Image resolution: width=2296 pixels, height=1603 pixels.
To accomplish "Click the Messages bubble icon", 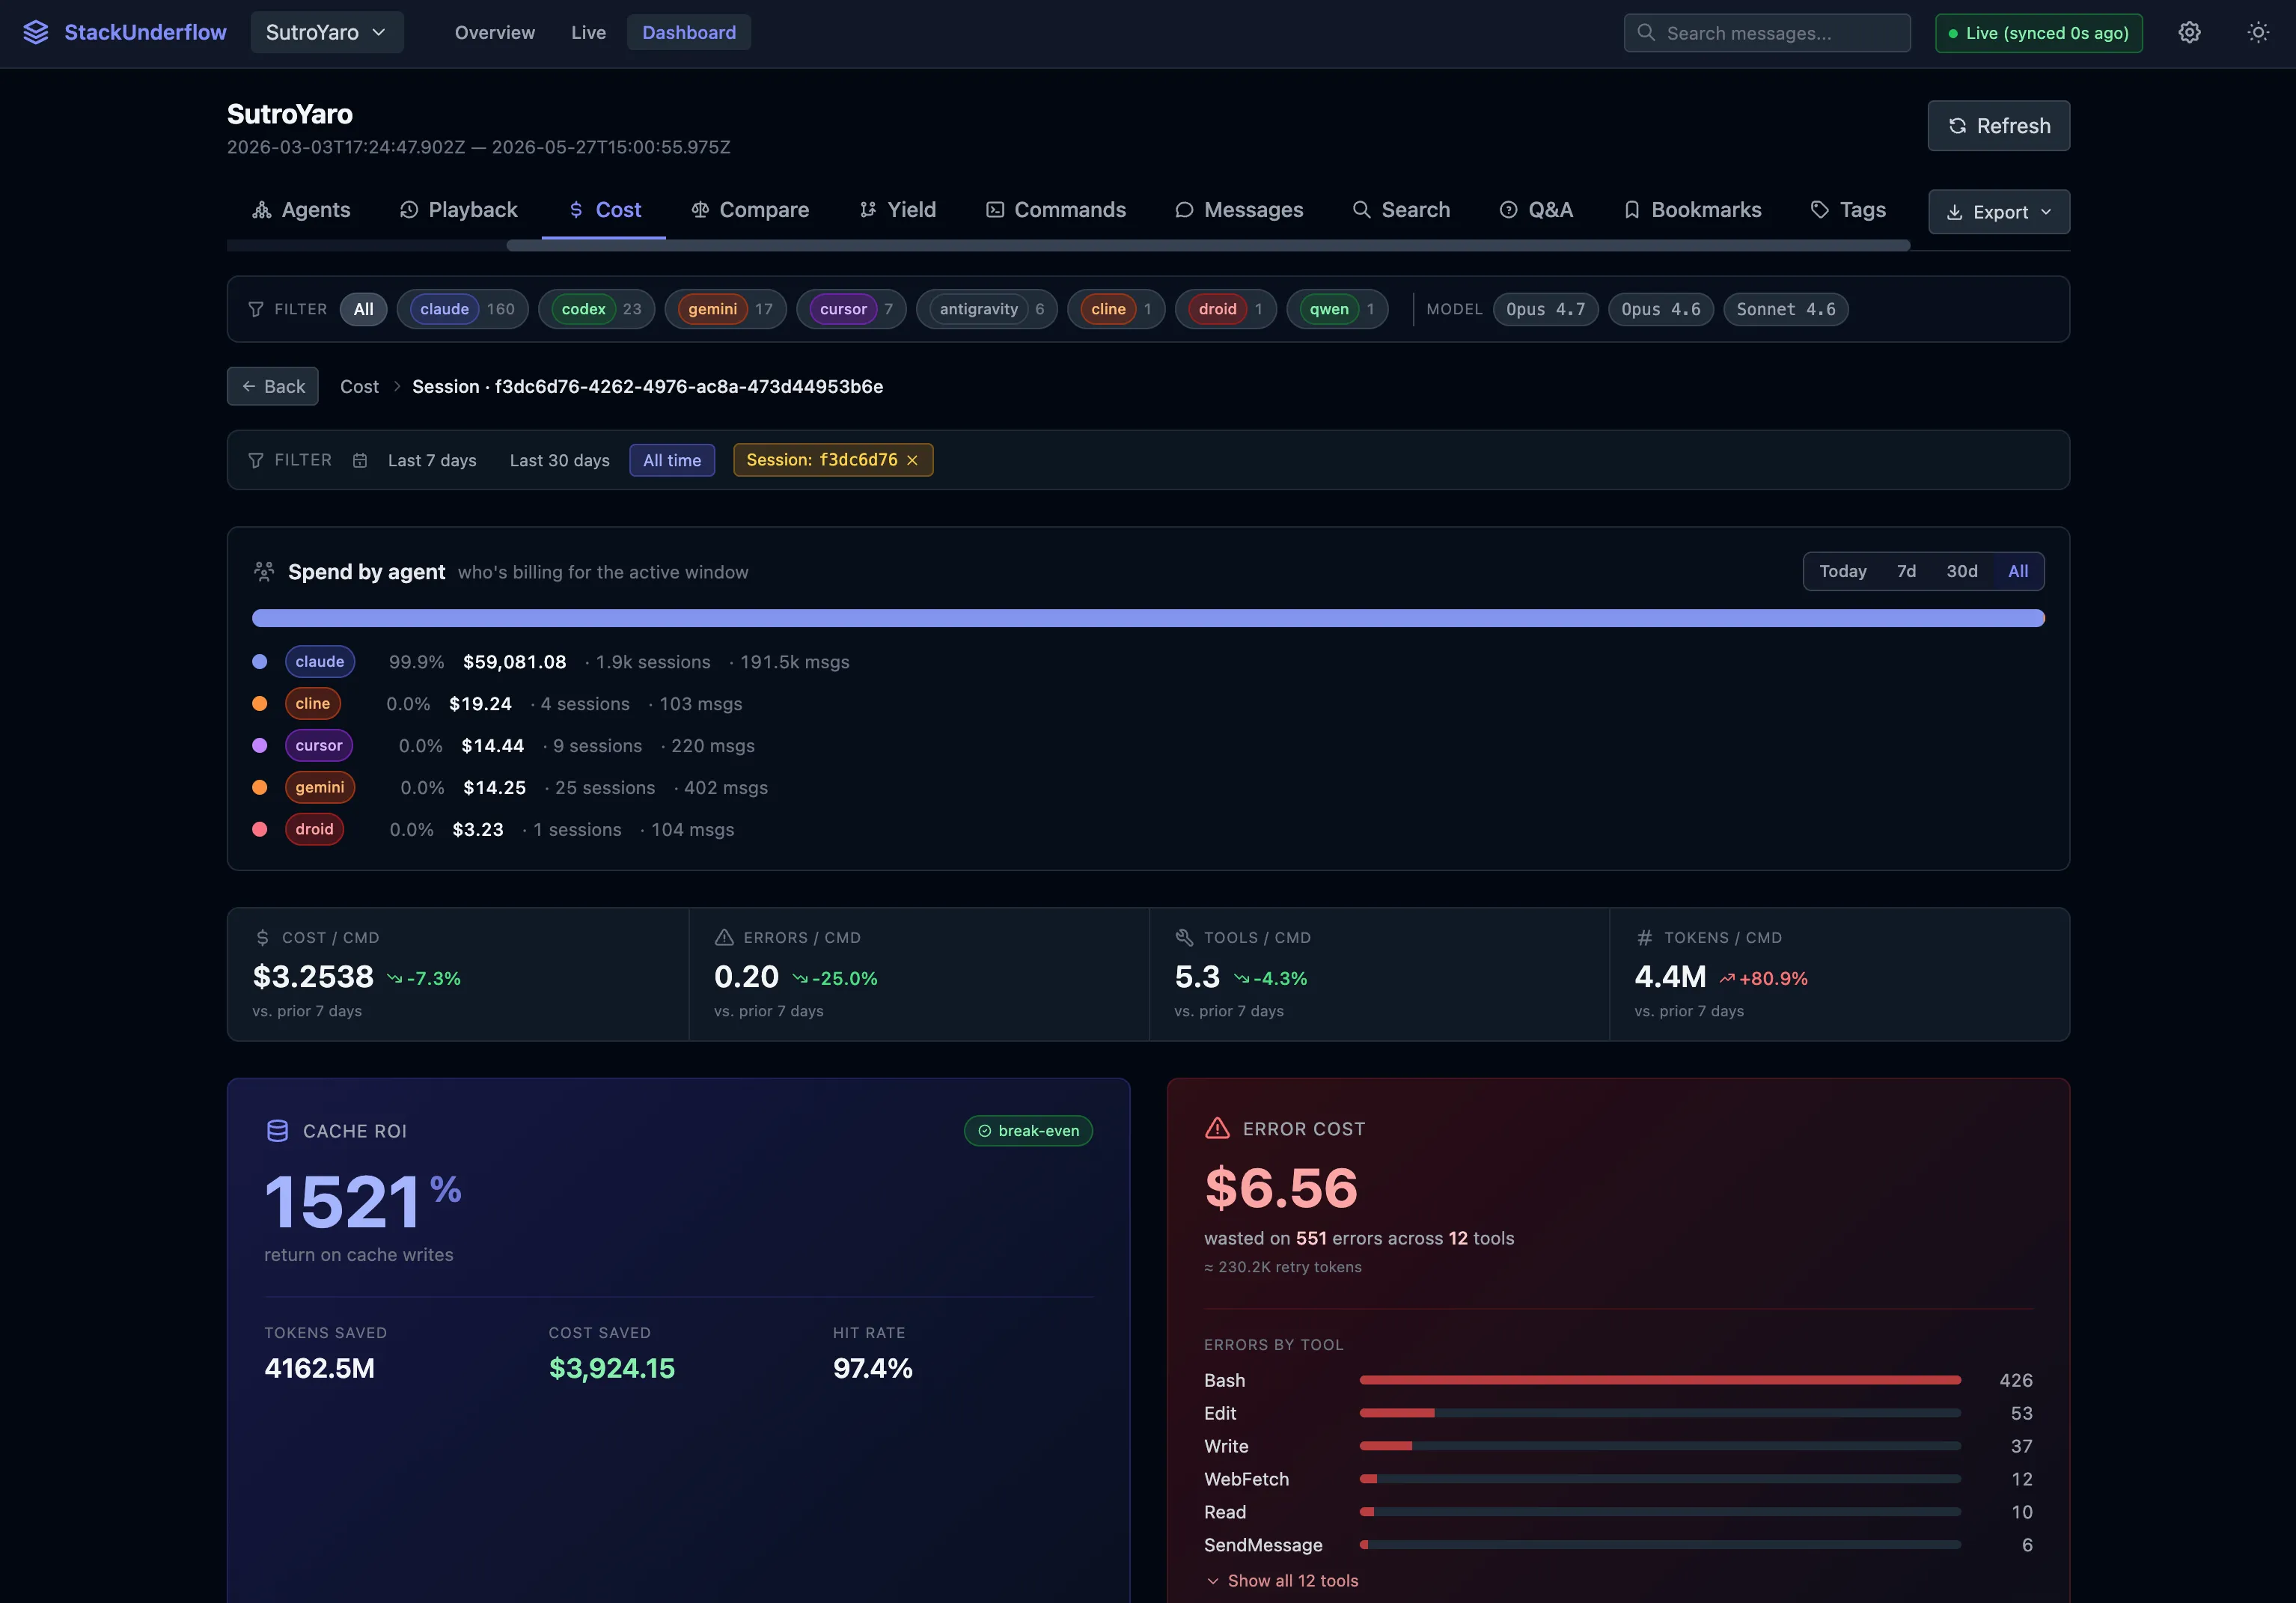I will pyautogui.click(x=1184, y=210).
